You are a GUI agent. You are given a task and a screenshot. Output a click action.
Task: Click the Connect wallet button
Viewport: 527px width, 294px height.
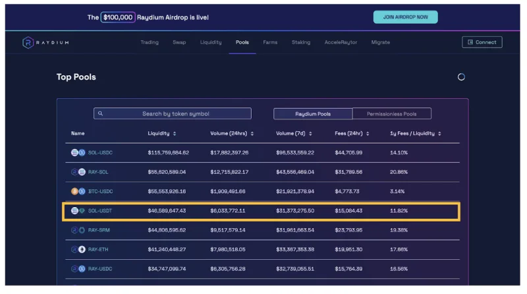(482, 42)
